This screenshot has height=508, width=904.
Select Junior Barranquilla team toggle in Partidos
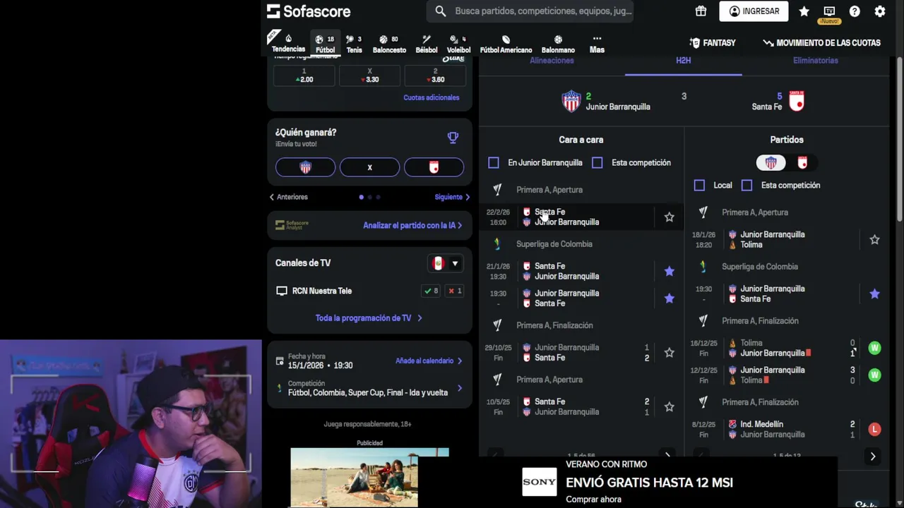tap(771, 163)
